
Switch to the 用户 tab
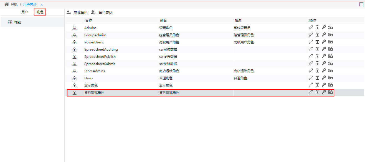25,12
